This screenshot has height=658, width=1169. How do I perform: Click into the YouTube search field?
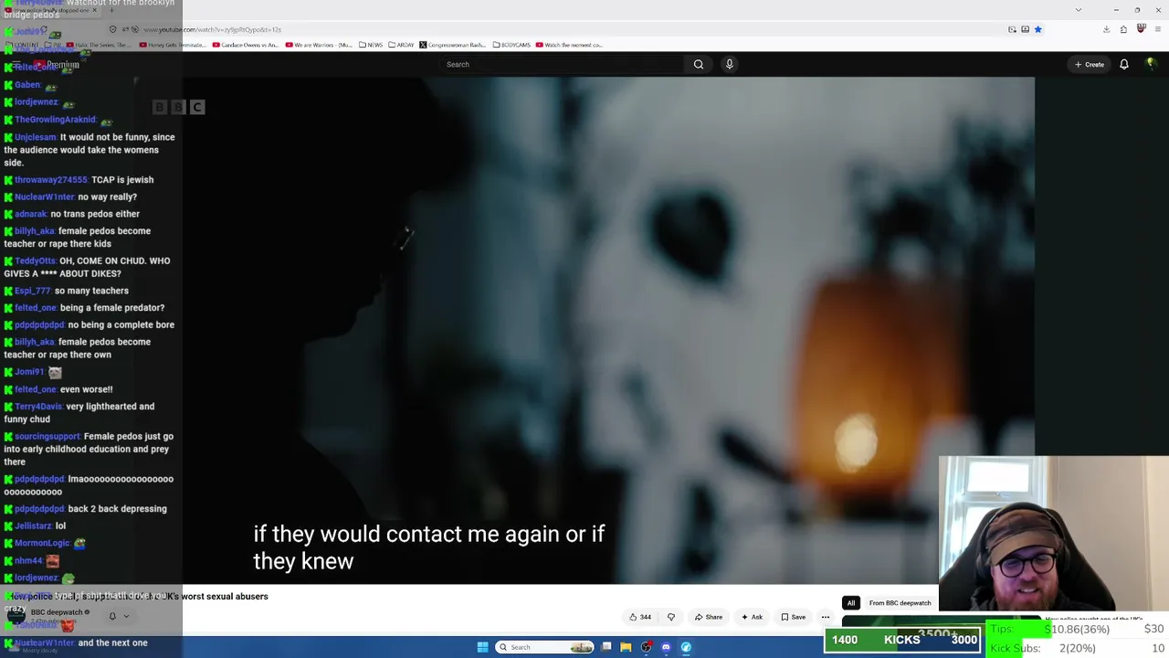562,64
